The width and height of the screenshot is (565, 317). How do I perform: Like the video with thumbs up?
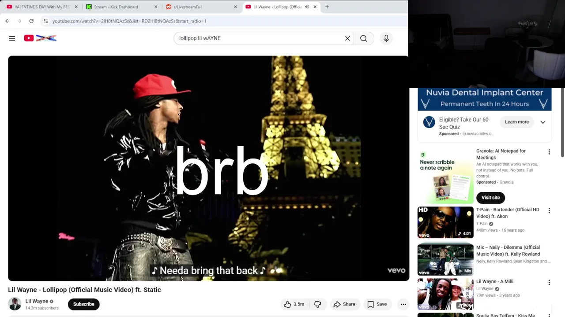[294, 304]
